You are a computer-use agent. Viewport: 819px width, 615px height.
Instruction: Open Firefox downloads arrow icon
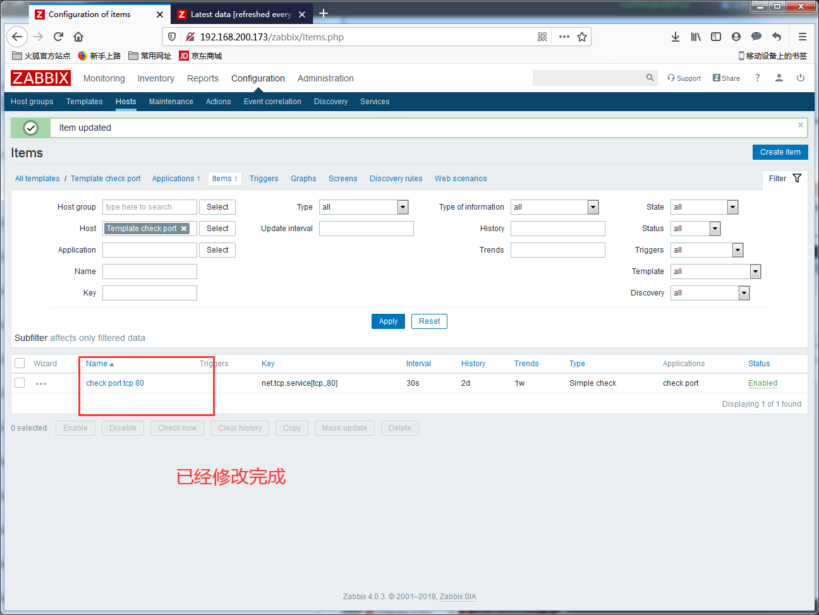click(x=676, y=37)
